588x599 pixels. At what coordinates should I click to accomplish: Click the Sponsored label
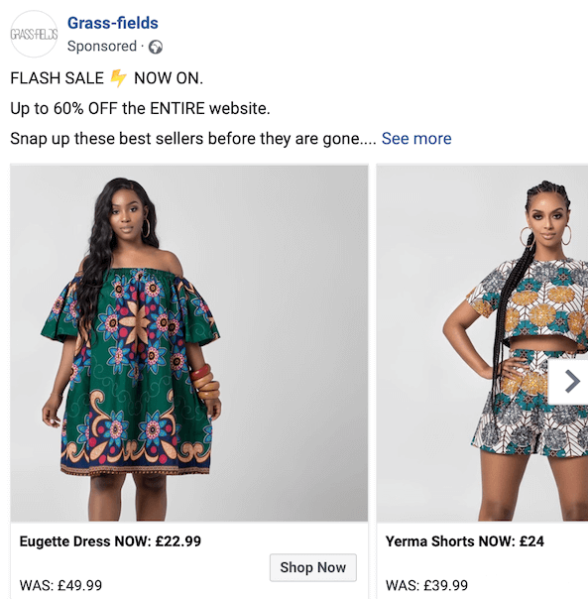tap(102, 47)
